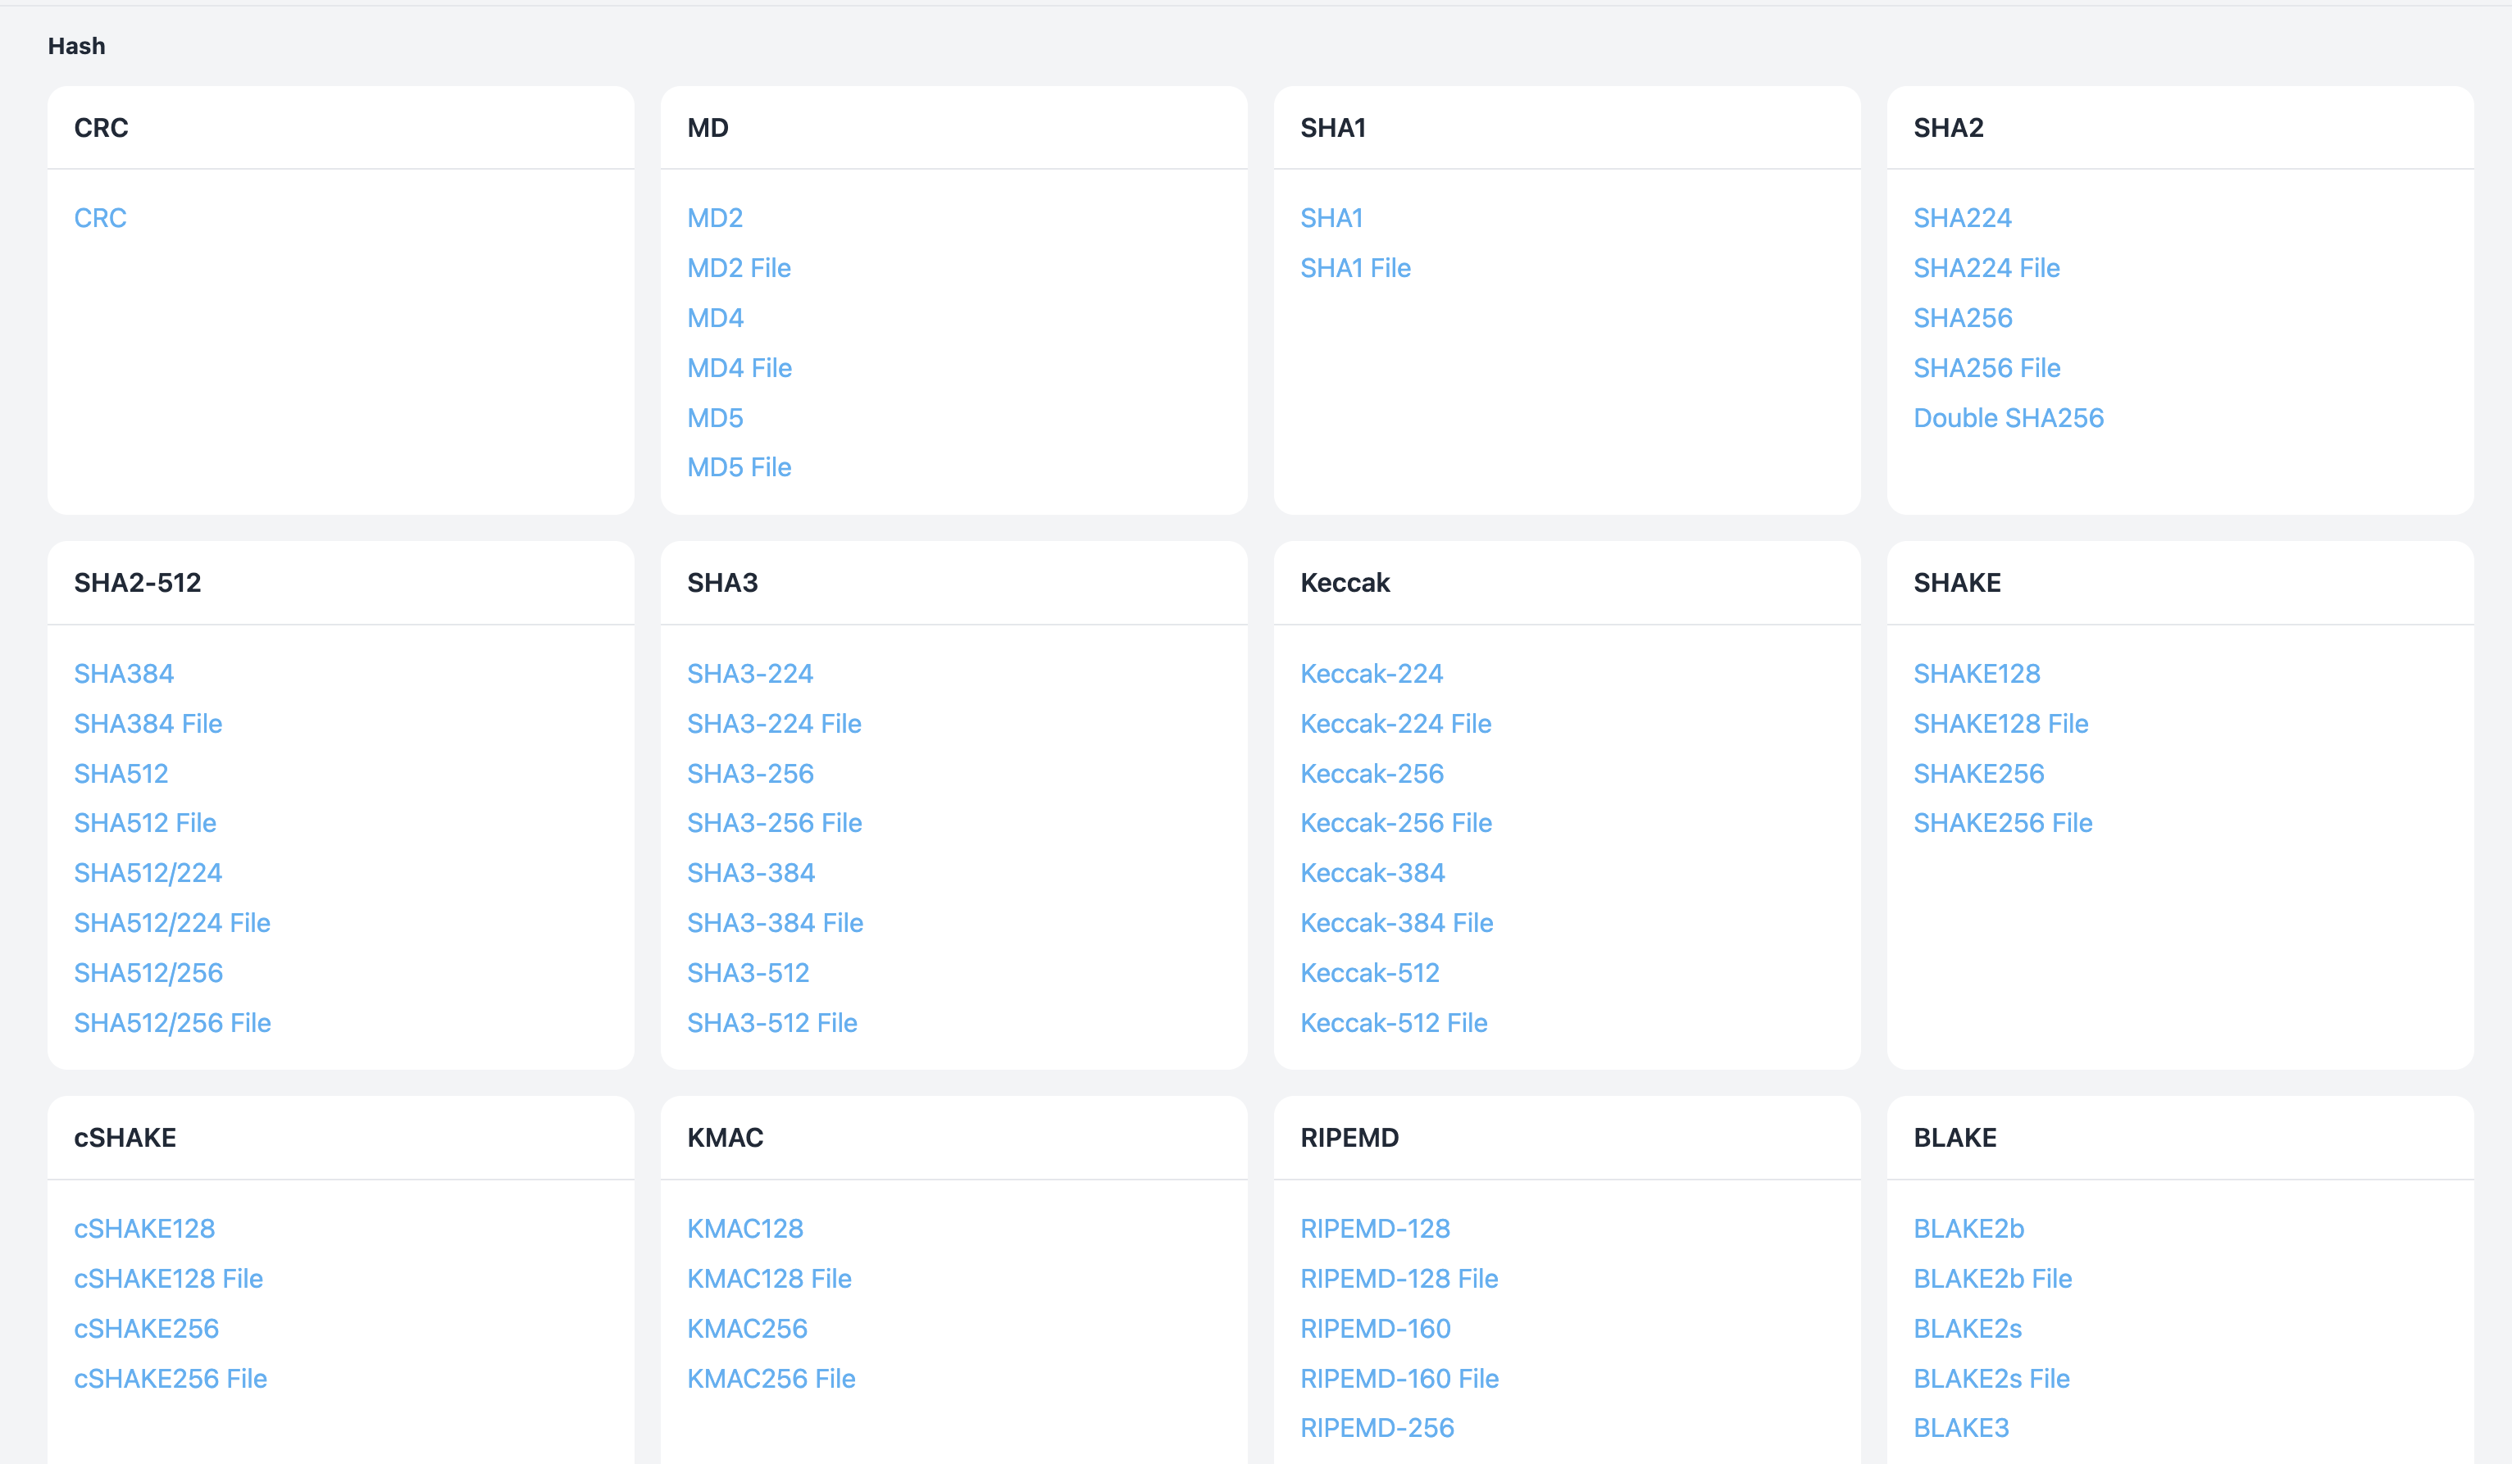2512x1464 pixels.
Task: Click the MD5 File link
Action: (x=739, y=467)
